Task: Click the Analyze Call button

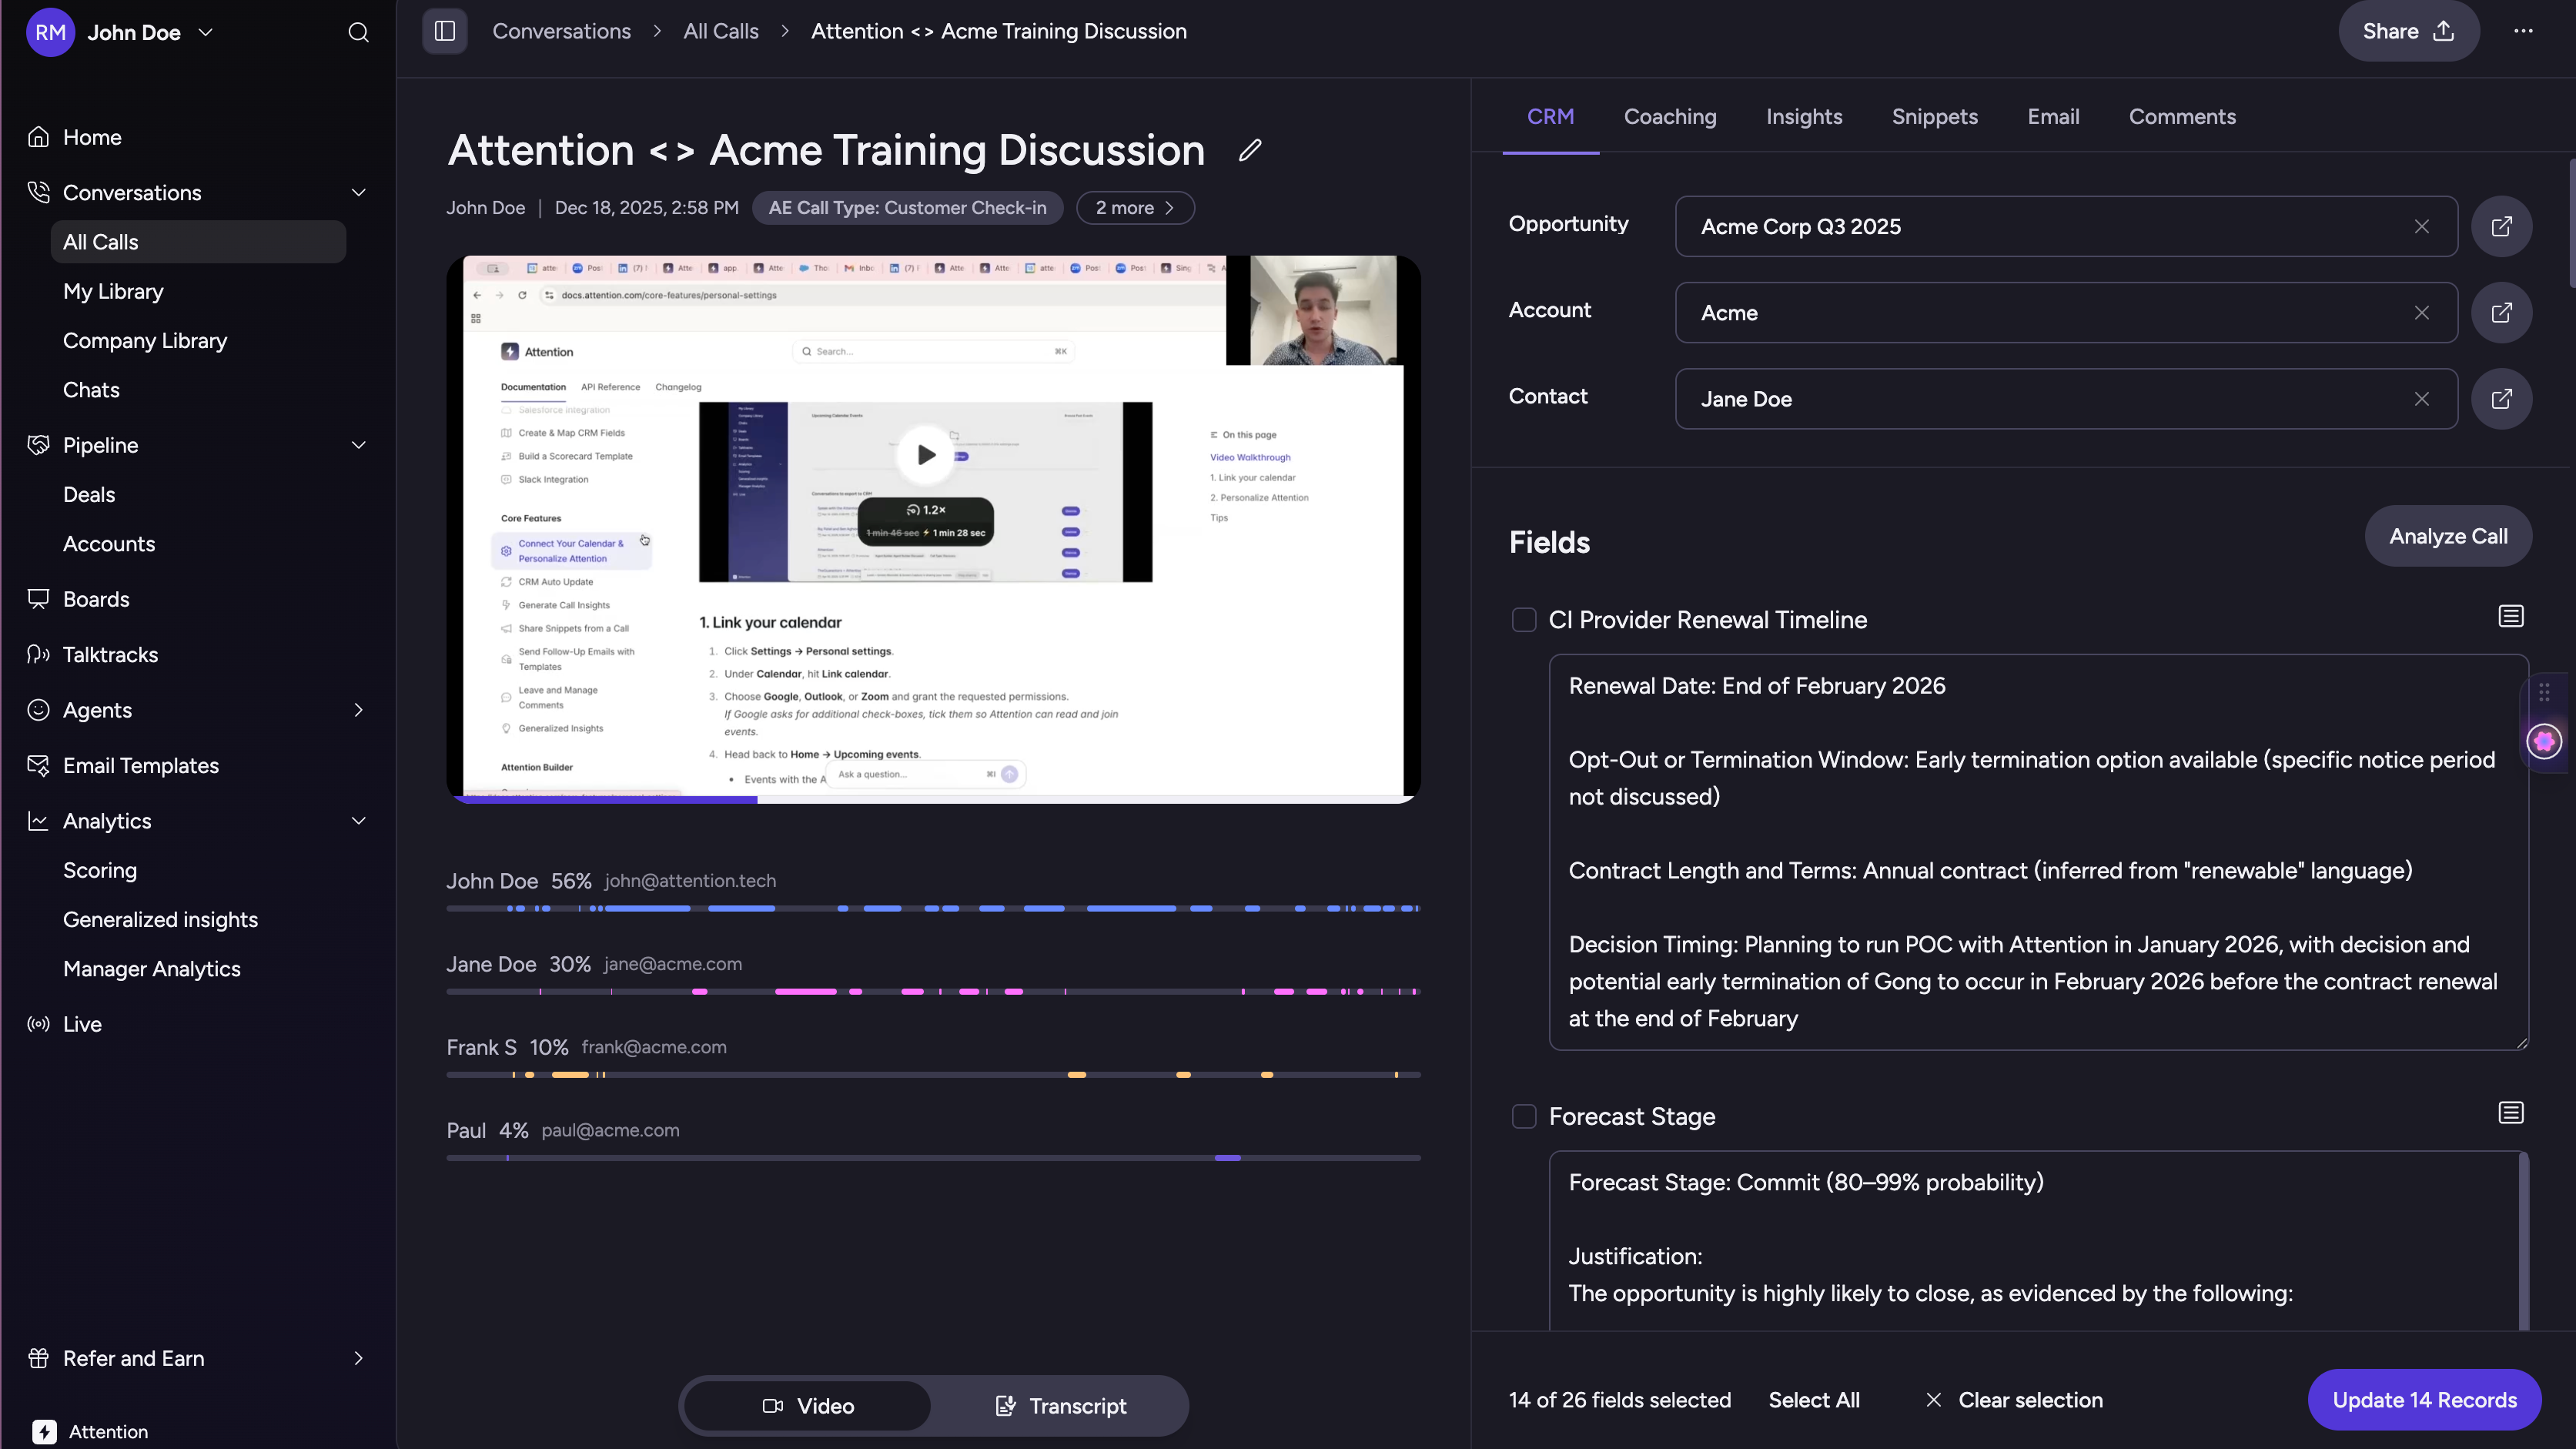Action: click(2448, 537)
